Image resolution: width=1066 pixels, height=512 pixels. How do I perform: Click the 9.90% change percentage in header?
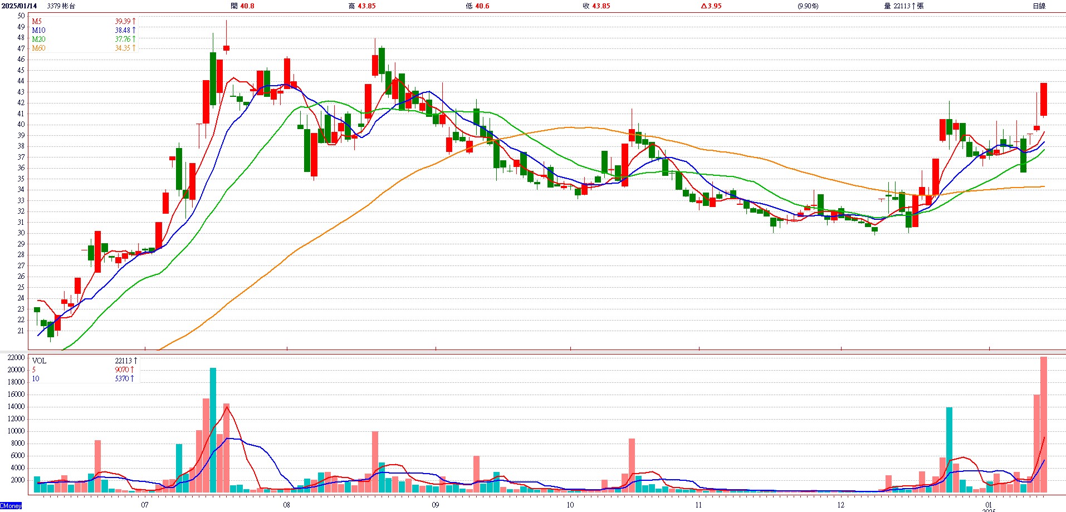click(808, 6)
